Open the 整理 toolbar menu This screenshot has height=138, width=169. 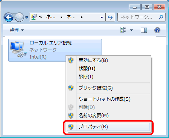click(x=16, y=30)
